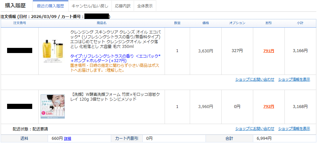Switch to the キャンセル/払い戻し tab
The height and width of the screenshot is (143, 317).
[90, 6]
